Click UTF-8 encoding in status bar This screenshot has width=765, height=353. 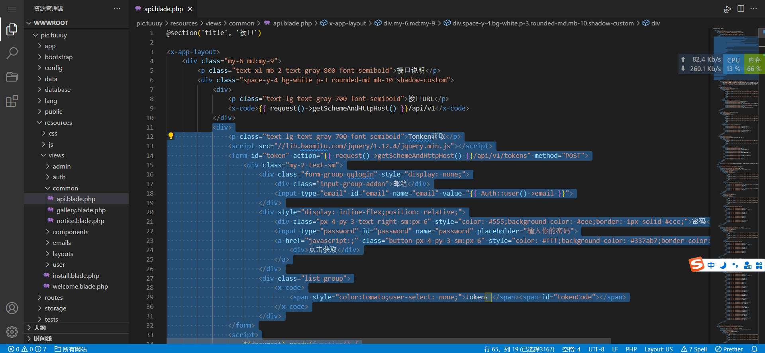[596, 349]
